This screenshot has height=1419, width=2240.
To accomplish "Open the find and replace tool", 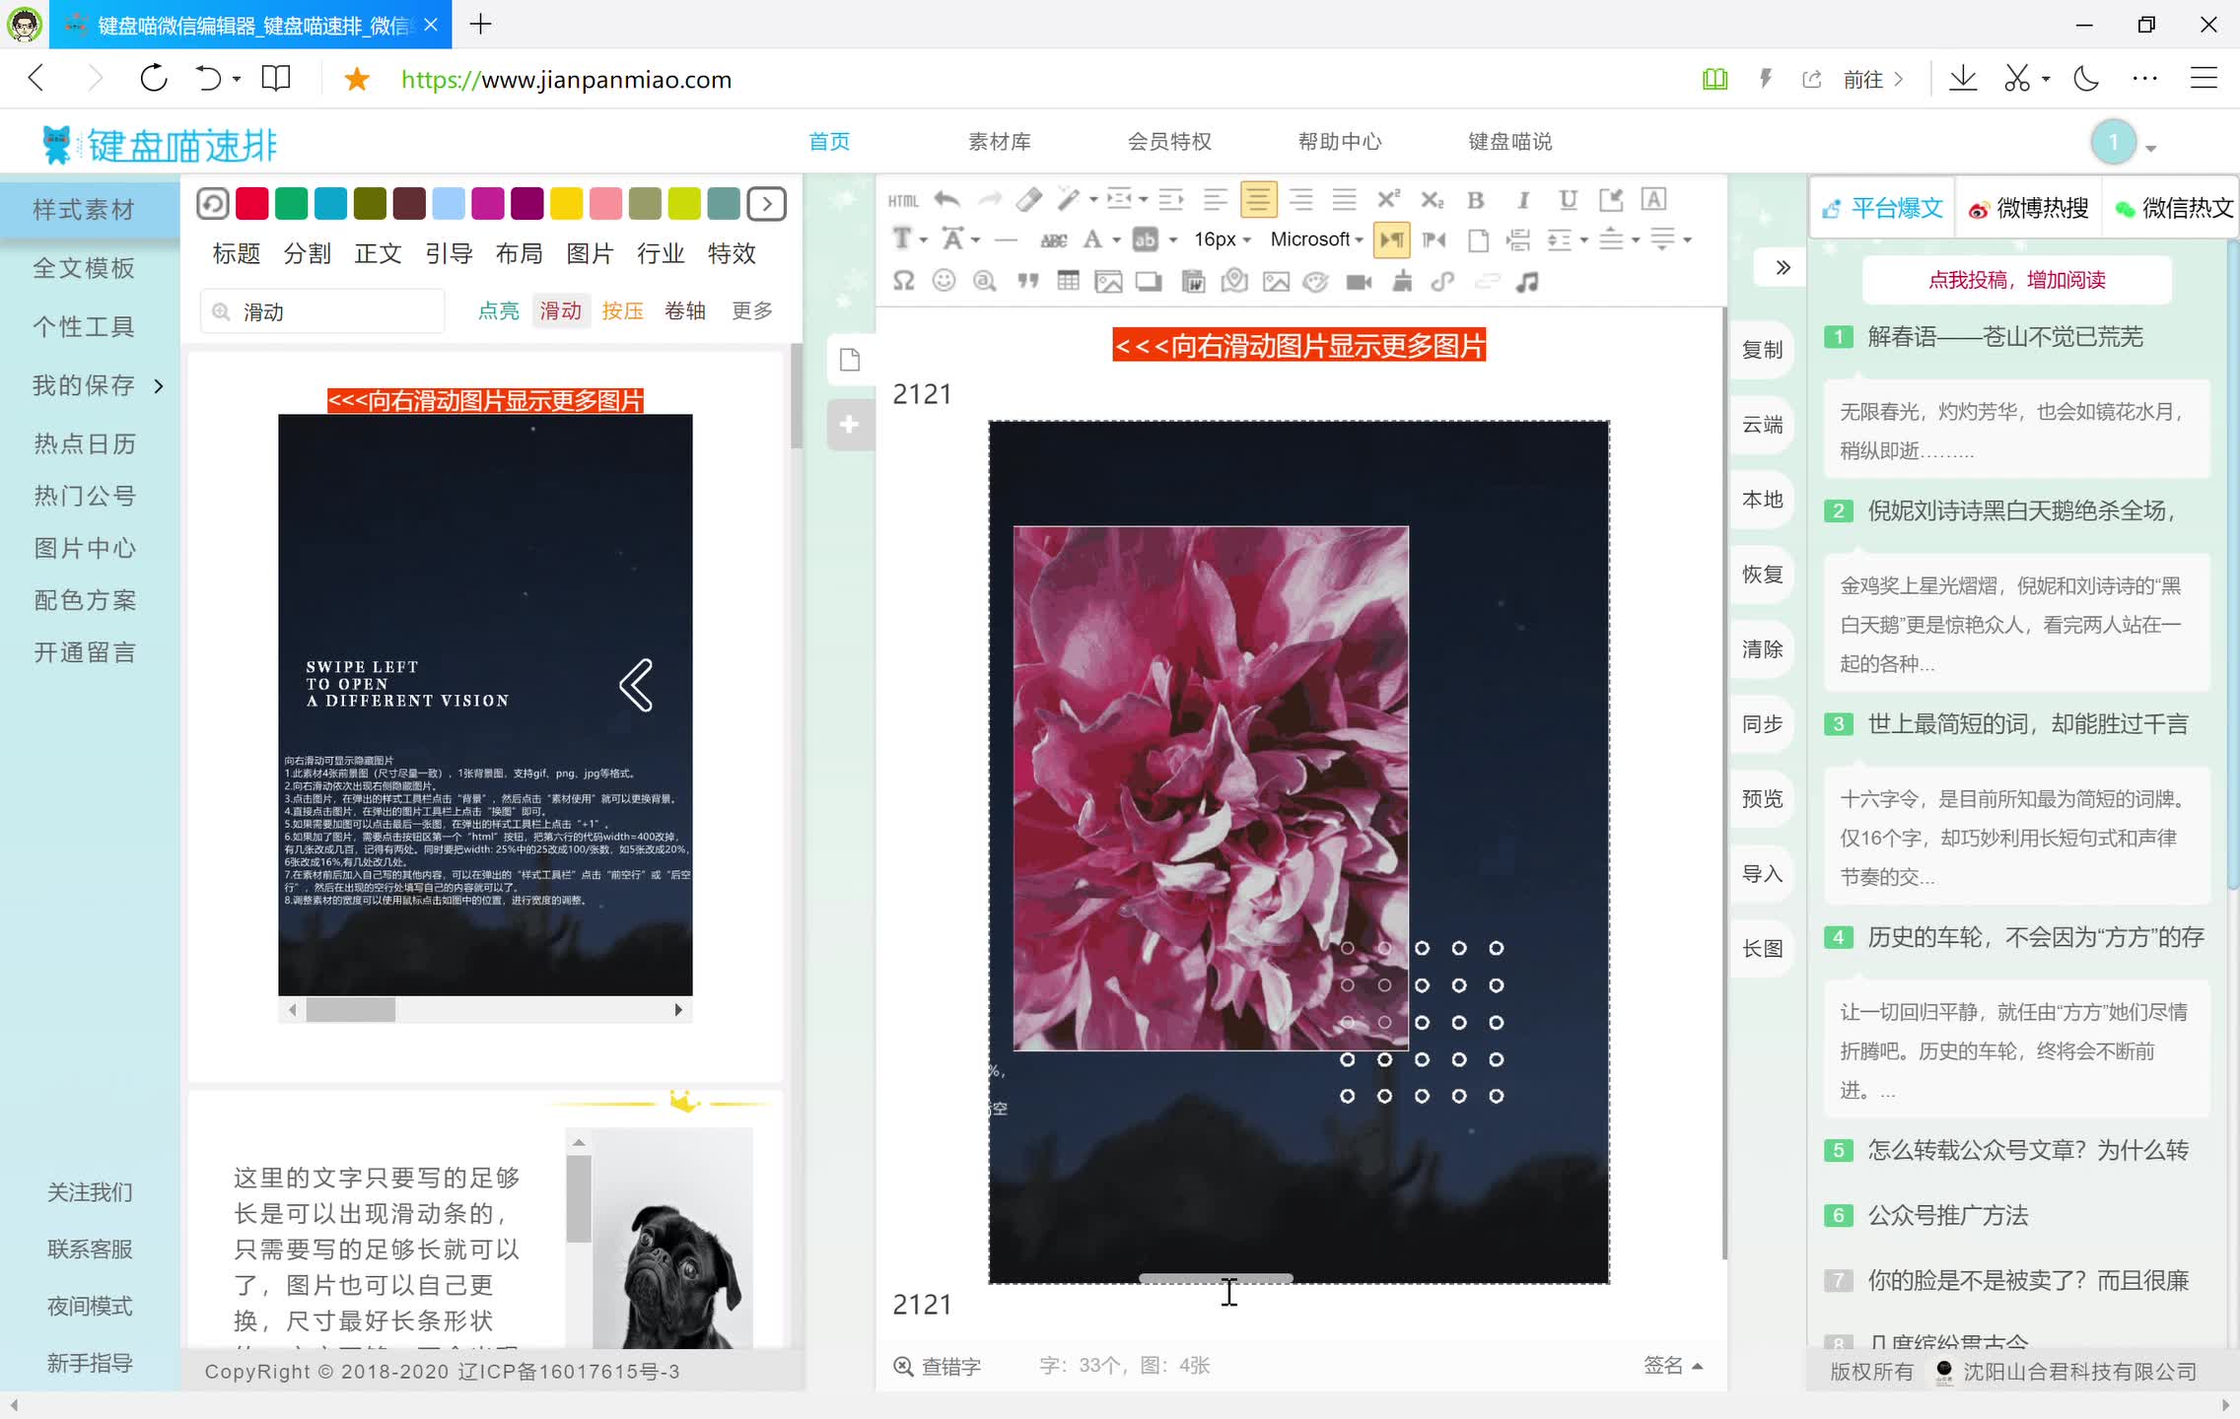I will coord(984,282).
